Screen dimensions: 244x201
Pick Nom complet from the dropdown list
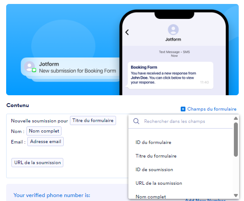pos(151,197)
